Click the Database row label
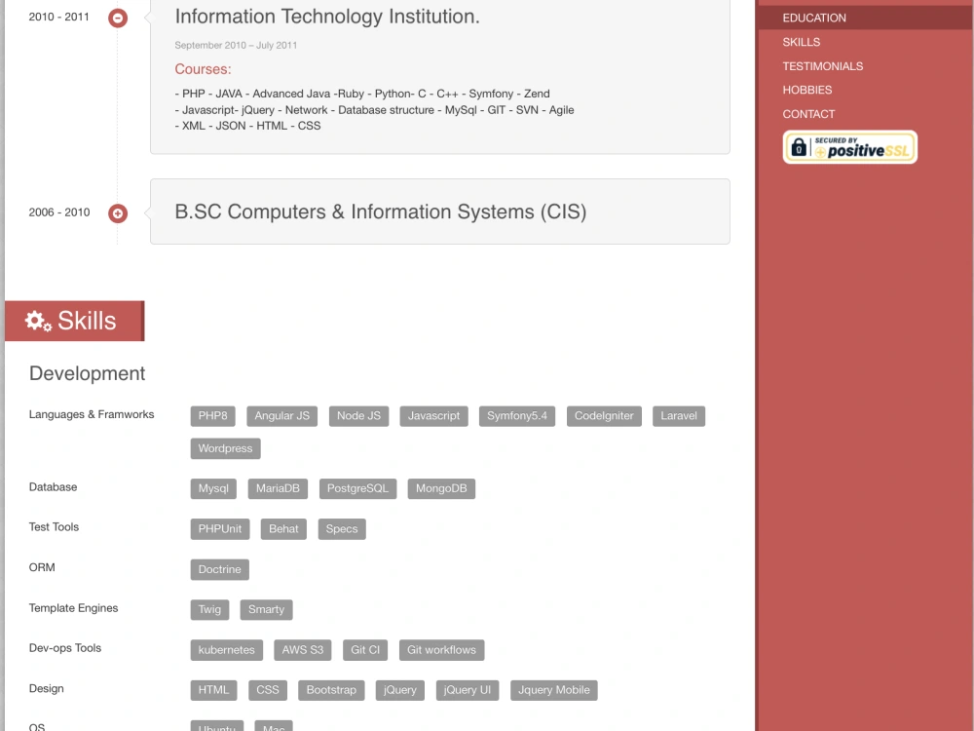 (53, 487)
